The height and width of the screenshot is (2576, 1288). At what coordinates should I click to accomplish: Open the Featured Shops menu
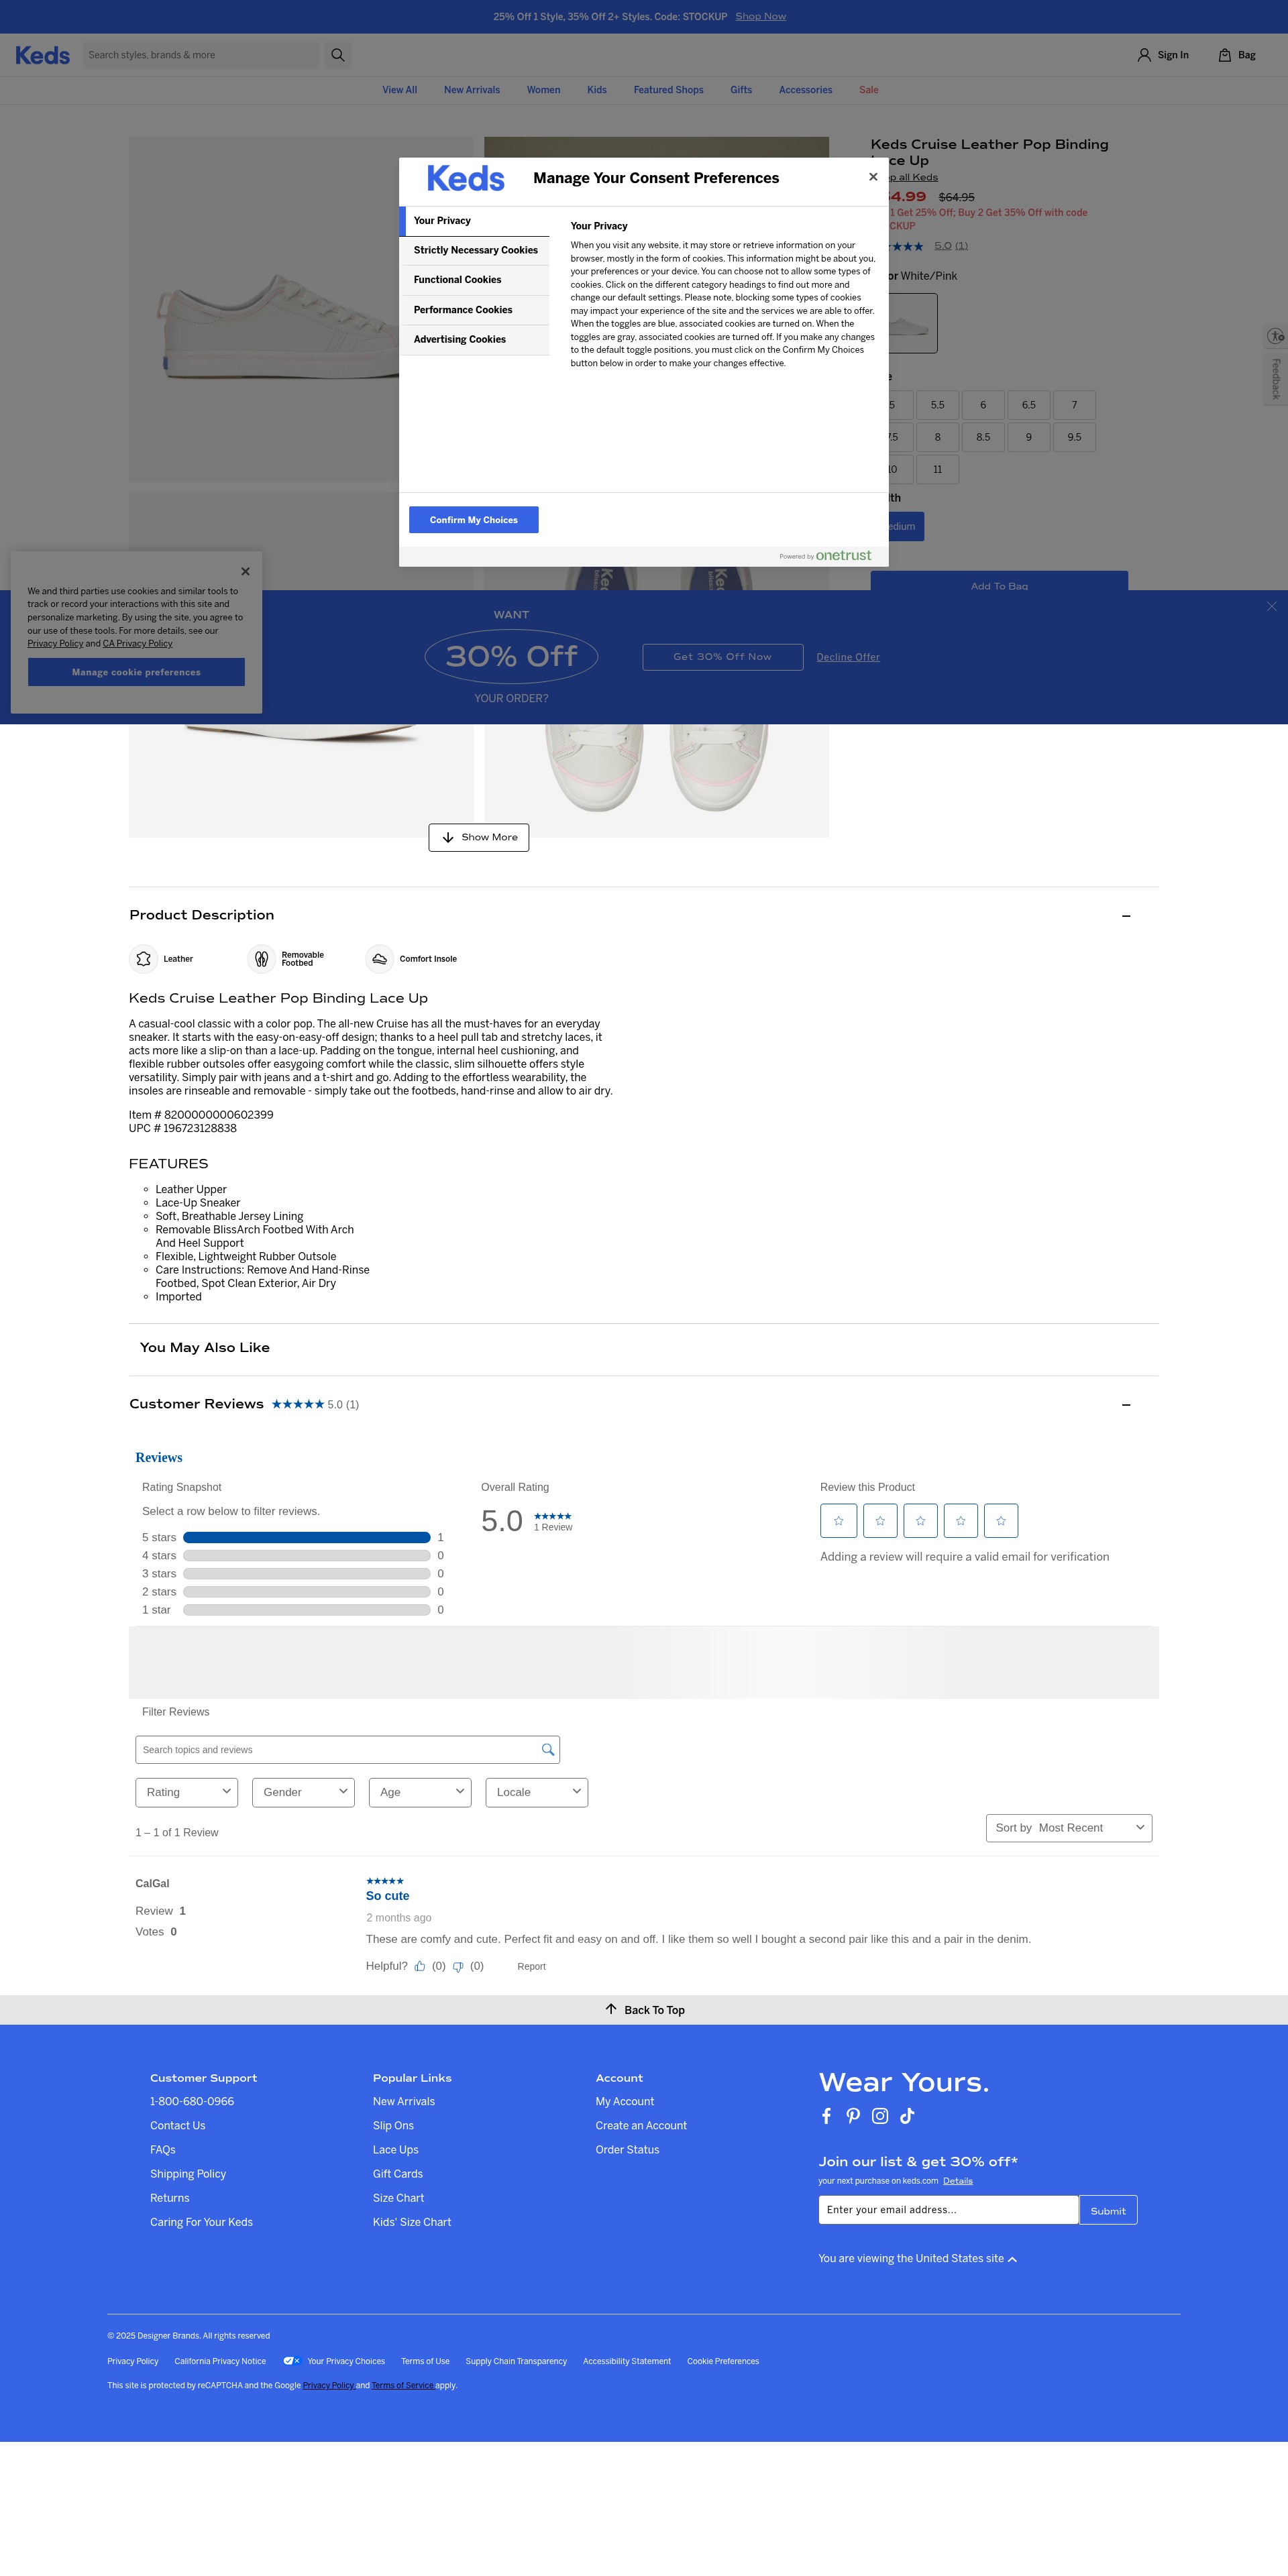[x=668, y=90]
